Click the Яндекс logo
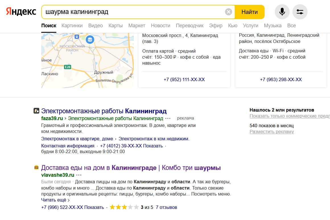This screenshot has width=330, height=220. coord(21,12)
